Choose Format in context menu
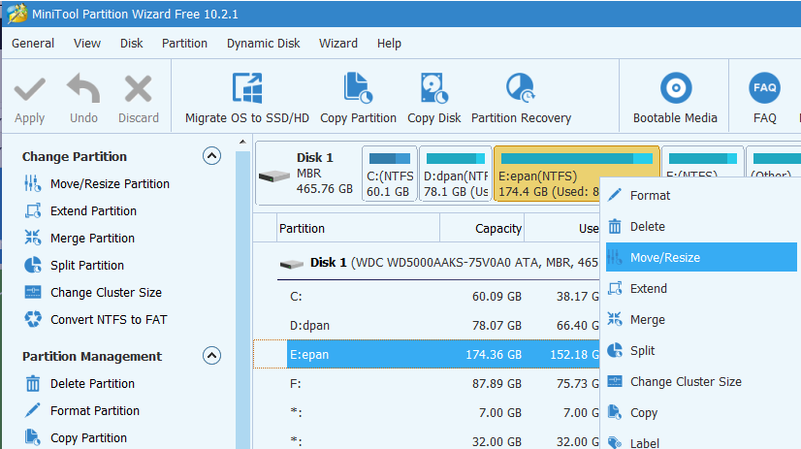 click(x=700, y=195)
